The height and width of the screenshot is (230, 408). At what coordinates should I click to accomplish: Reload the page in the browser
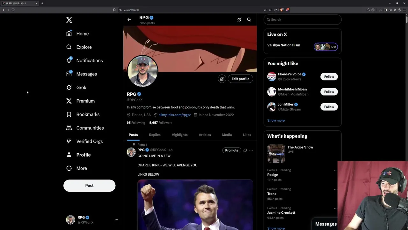click(x=13, y=10)
